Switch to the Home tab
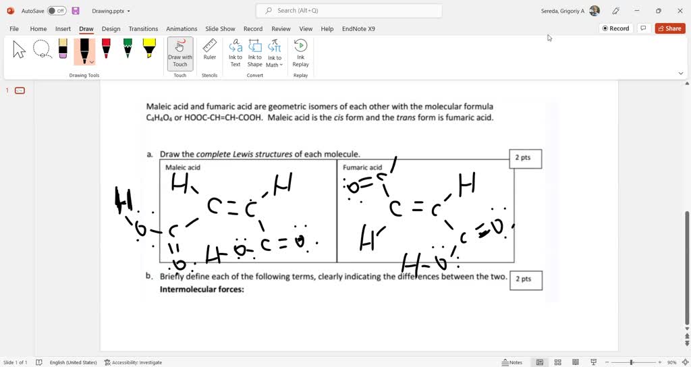 [38, 28]
